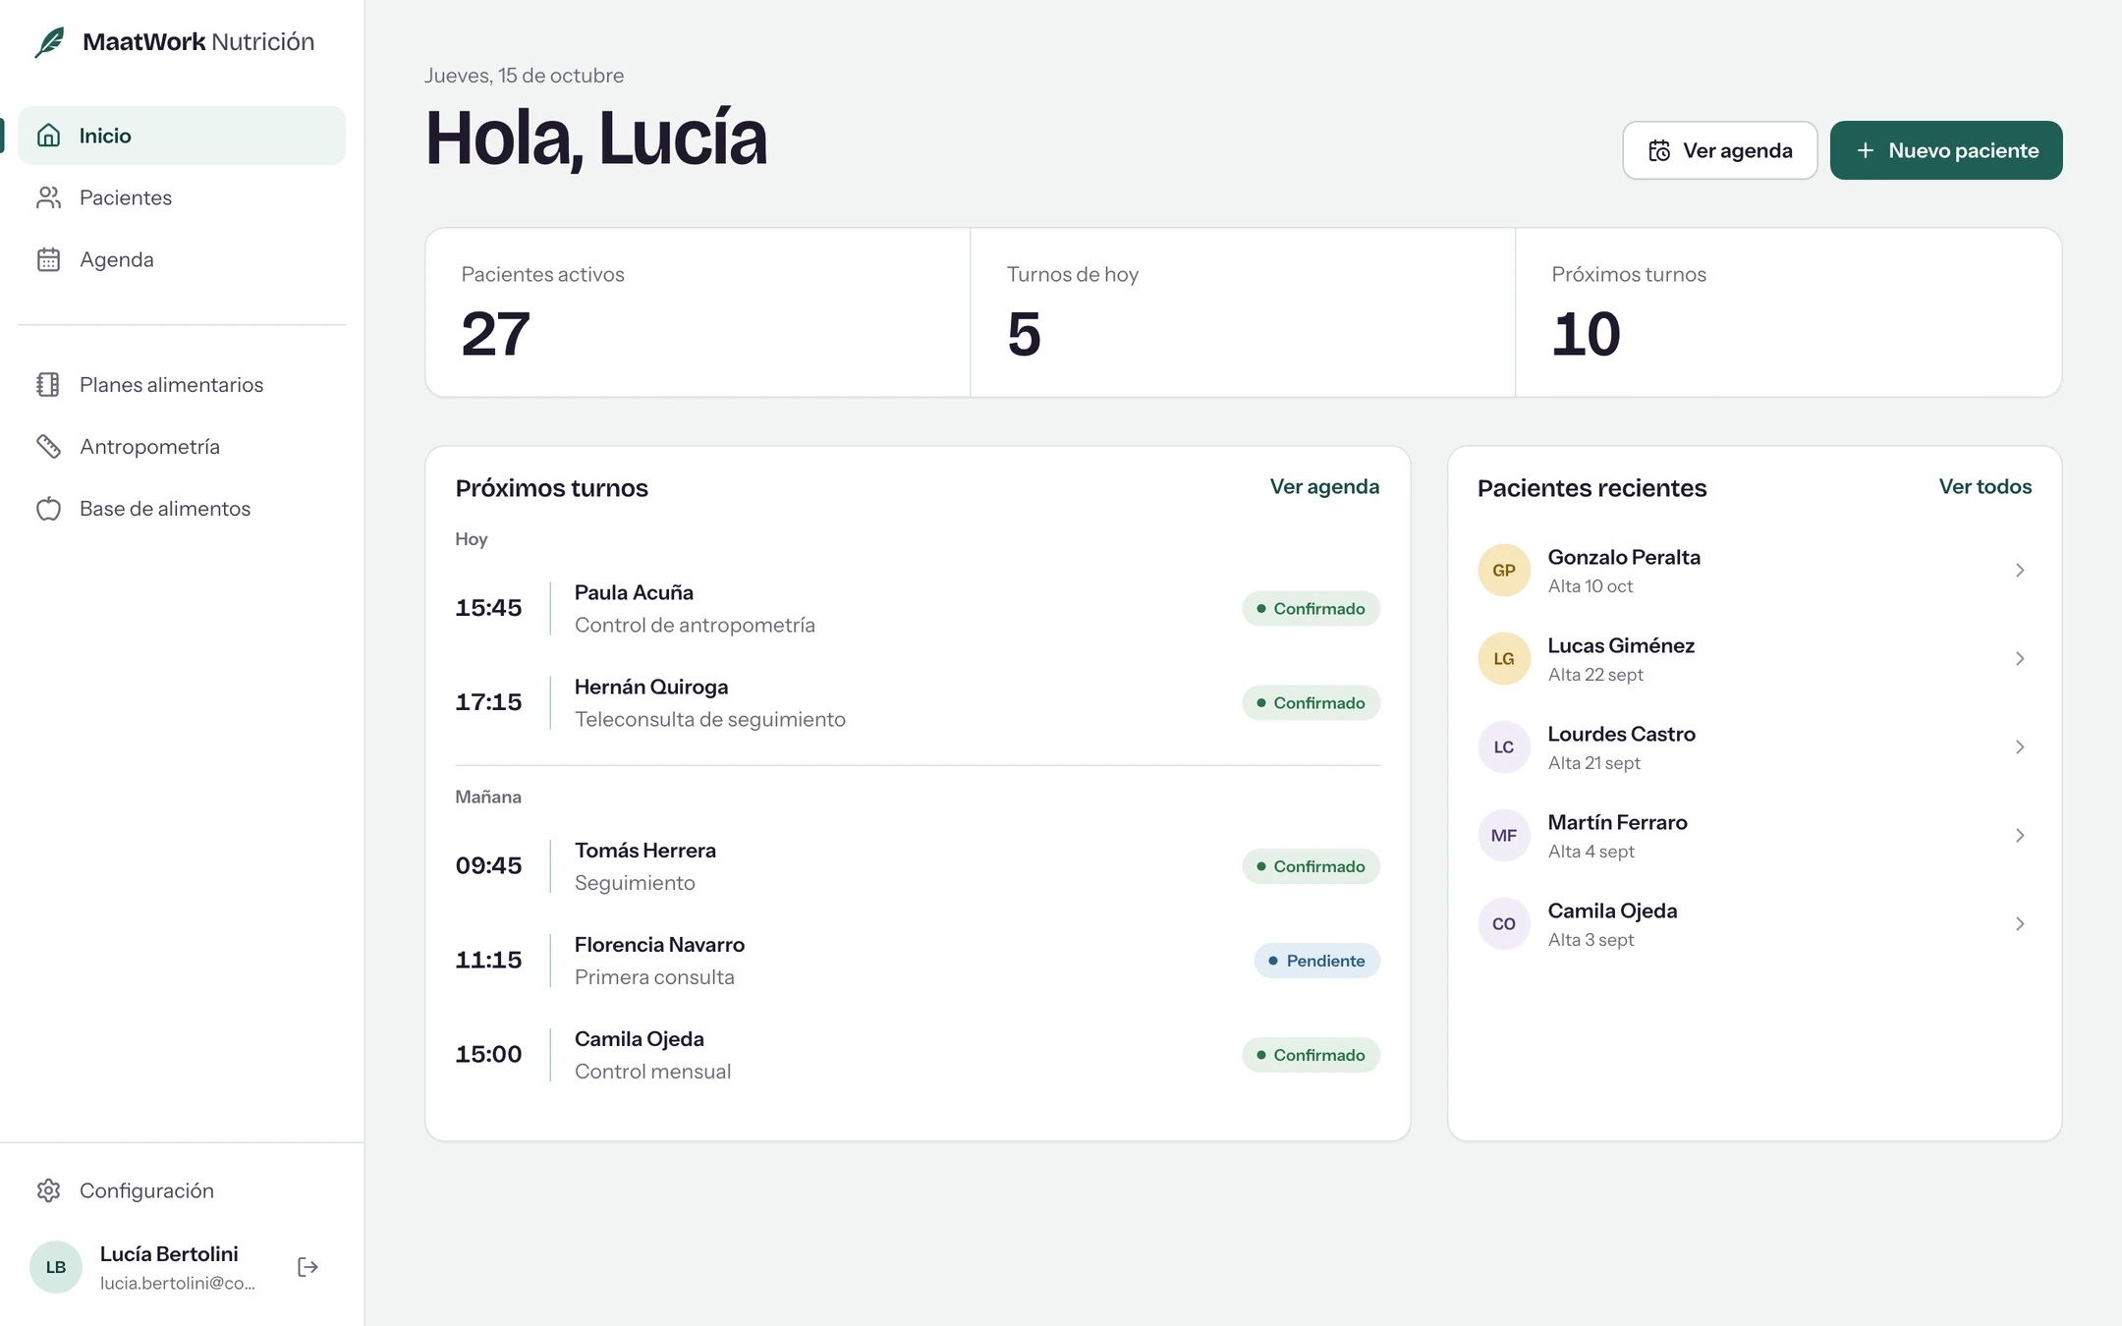Open Paula Acuña's 15:45 appointment
The image size is (2122, 1326).
point(918,608)
